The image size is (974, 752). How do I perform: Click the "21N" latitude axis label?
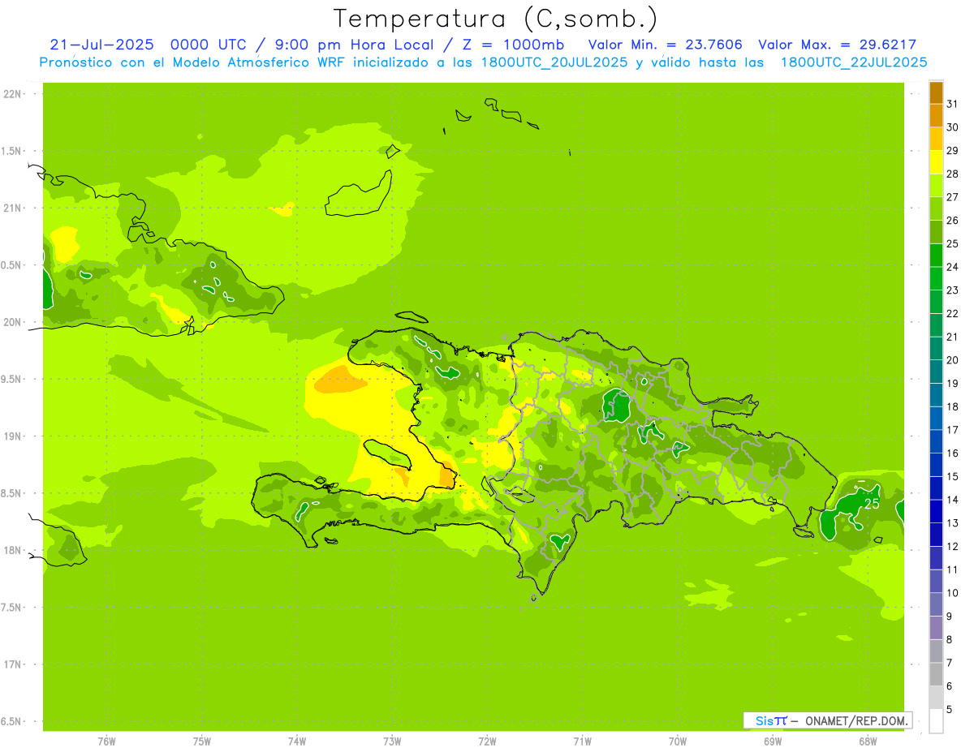pyautogui.click(x=12, y=208)
